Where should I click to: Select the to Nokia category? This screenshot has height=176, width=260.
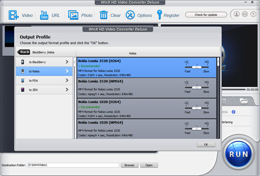coord(44,71)
